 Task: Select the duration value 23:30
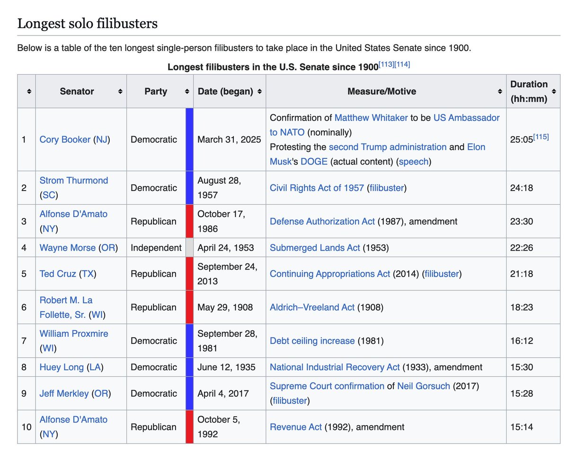[x=522, y=221]
